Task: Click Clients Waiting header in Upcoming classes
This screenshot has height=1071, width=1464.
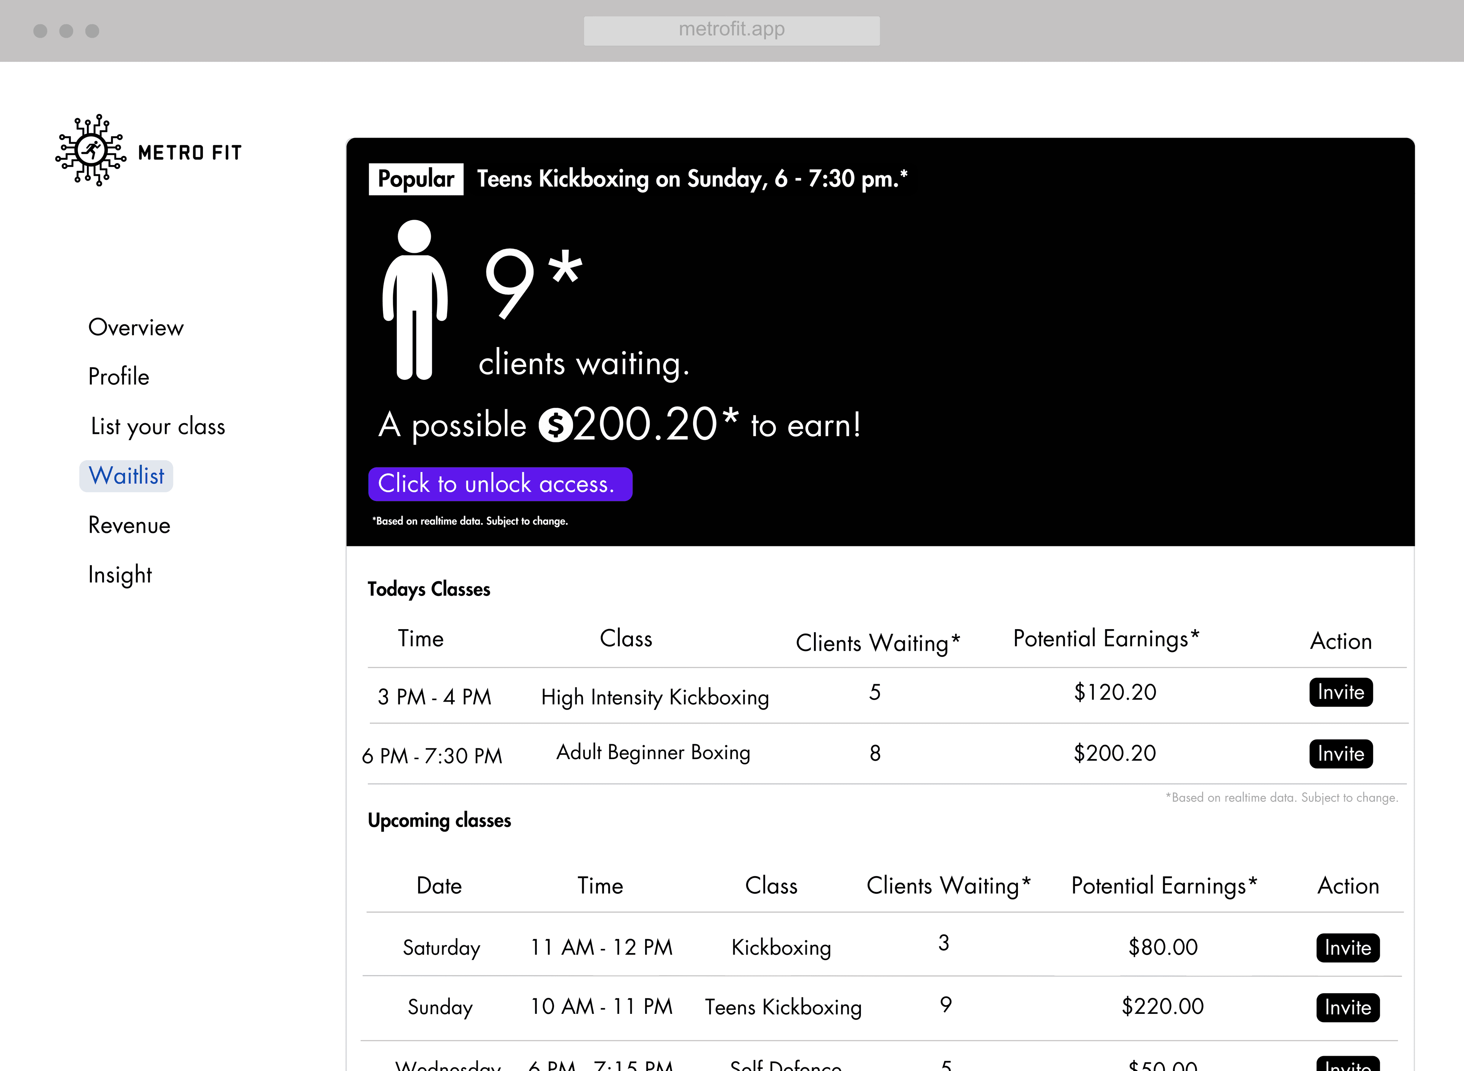Action: (949, 886)
